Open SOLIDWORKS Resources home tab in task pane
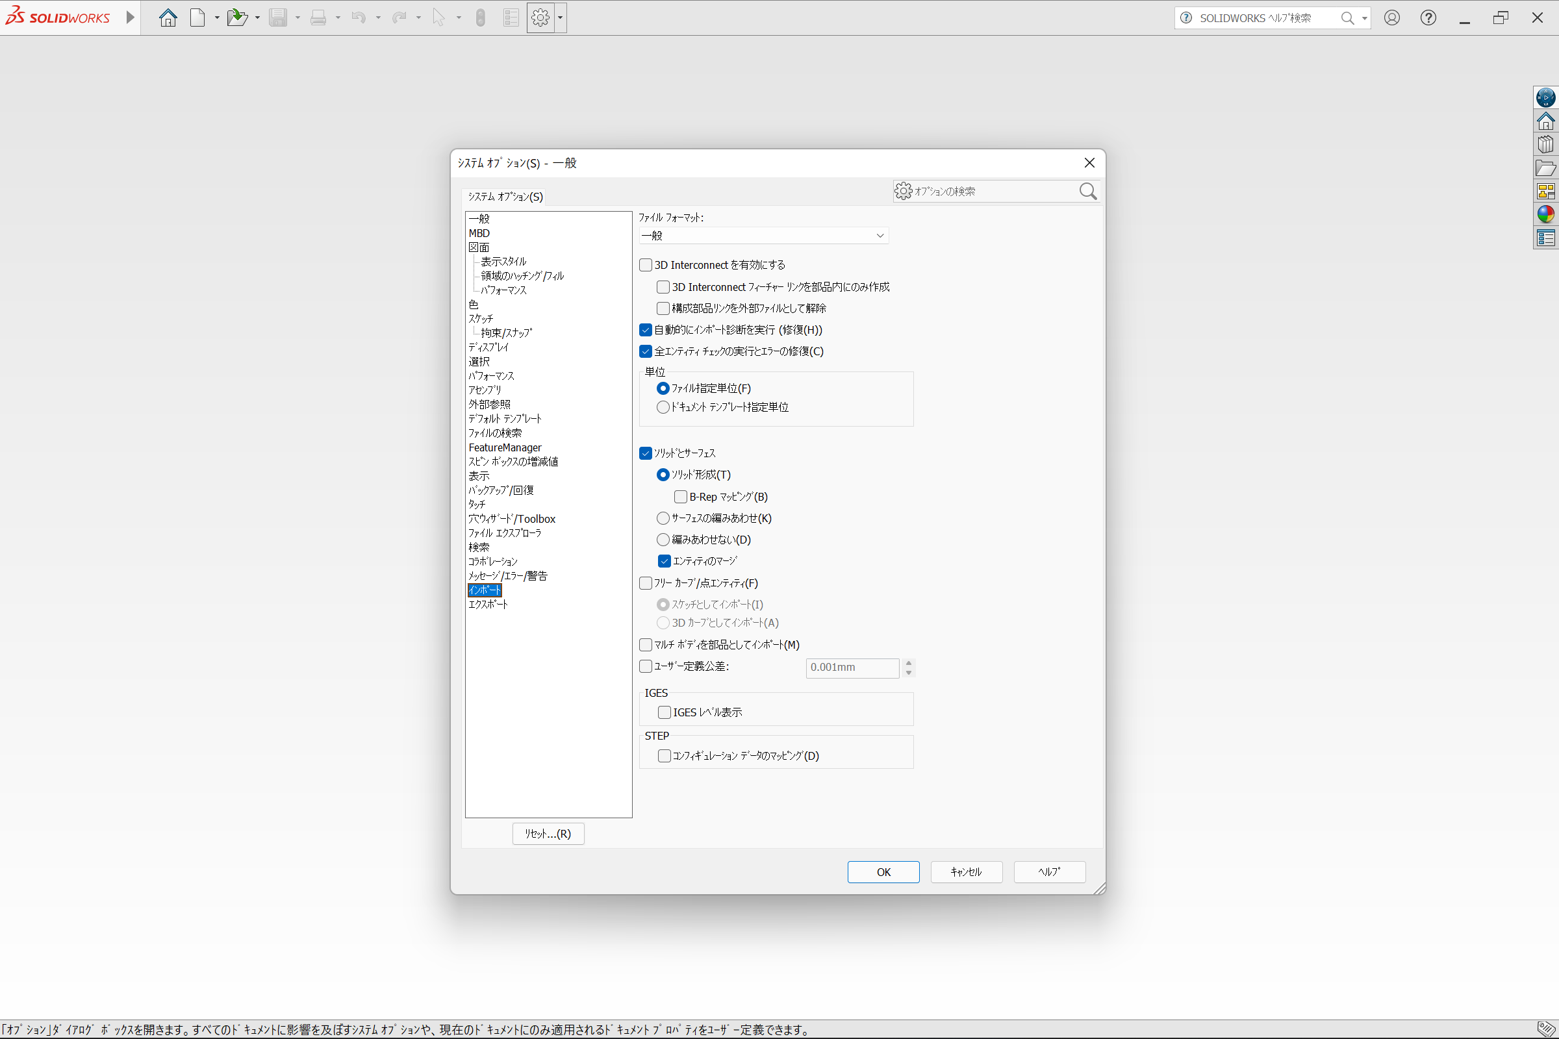 point(1546,121)
